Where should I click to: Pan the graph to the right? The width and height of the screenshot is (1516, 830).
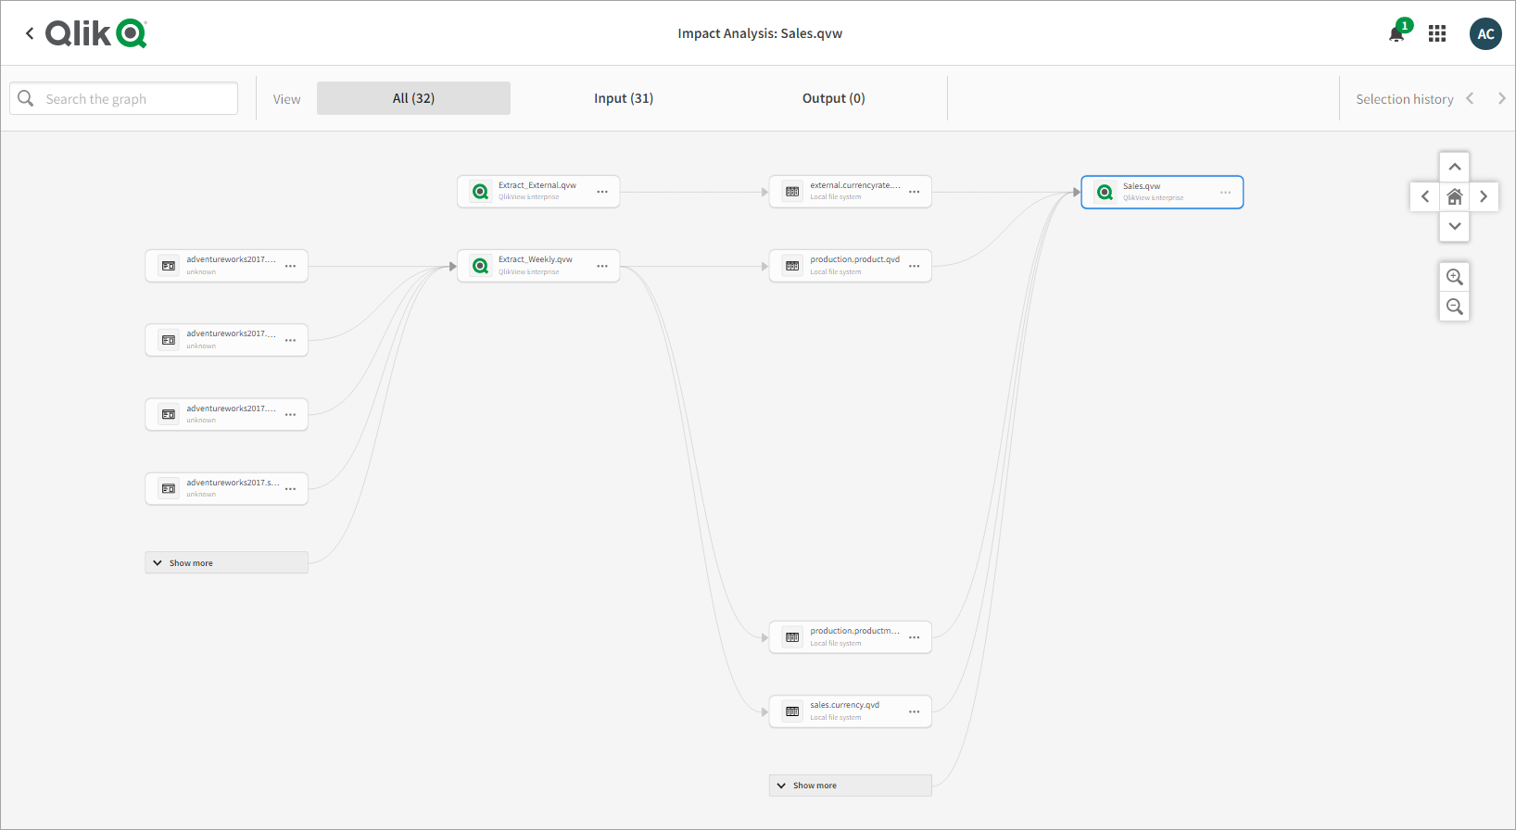point(1484,196)
